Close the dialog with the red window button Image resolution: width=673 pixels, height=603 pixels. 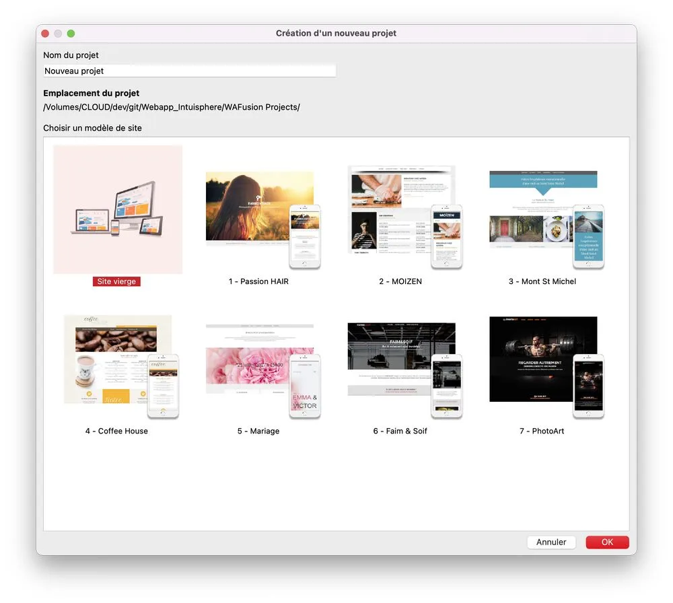[45, 34]
